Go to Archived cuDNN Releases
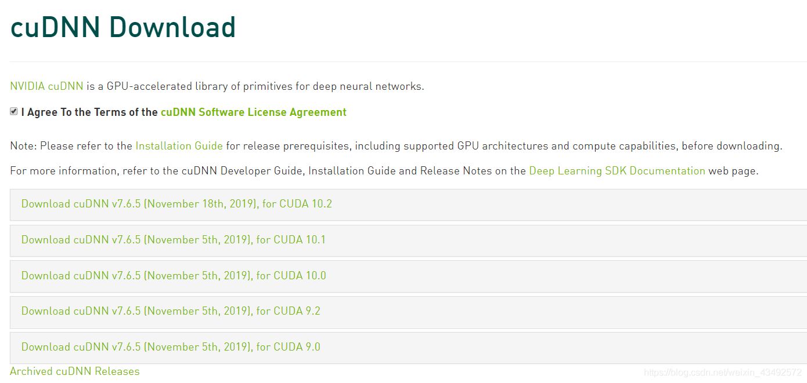807x383 pixels. tap(75, 371)
